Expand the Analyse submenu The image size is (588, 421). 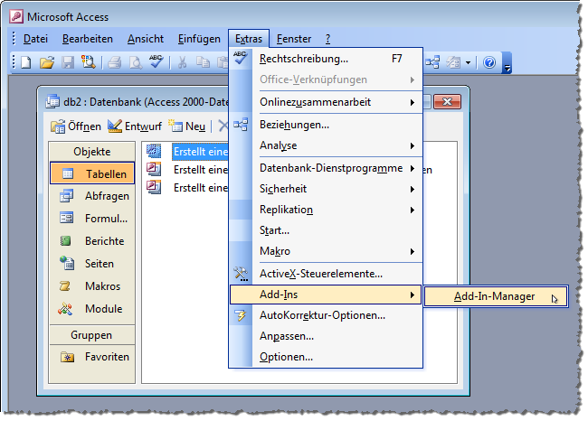click(326, 145)
